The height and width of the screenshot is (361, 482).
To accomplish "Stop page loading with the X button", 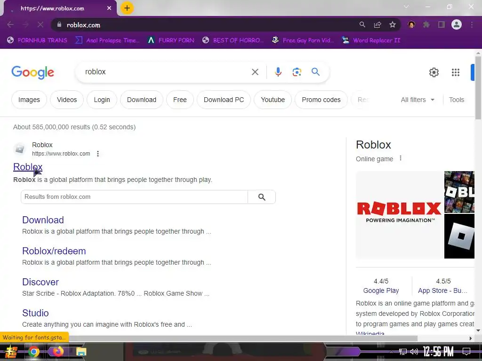I will click(40, 24).
